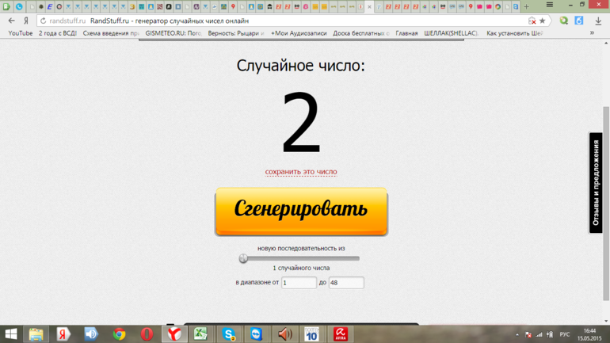
Task: Open the browser downloads arrow icon
Action: pyautogui.click(x=598, y=21)
